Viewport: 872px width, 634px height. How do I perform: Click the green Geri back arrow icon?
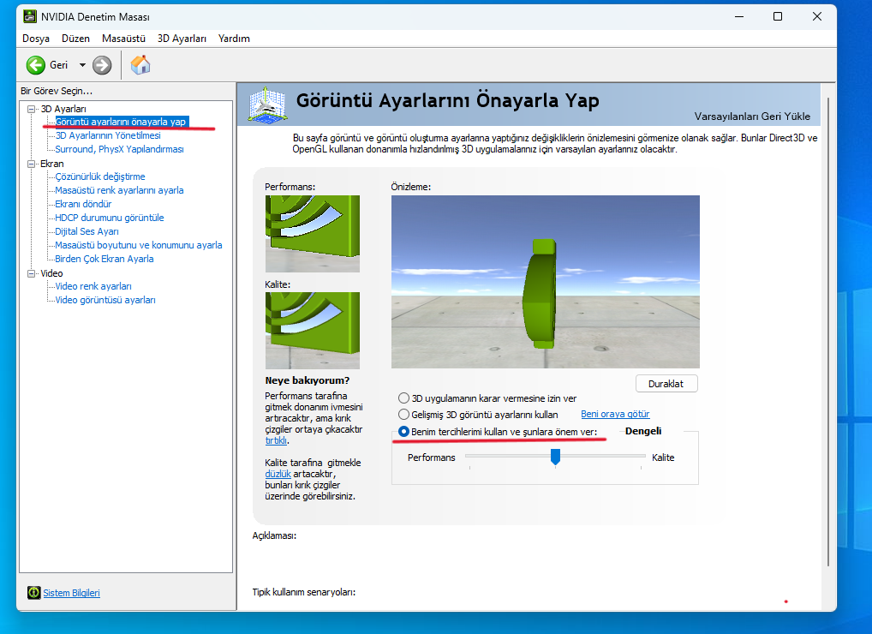tap(36, 65)
